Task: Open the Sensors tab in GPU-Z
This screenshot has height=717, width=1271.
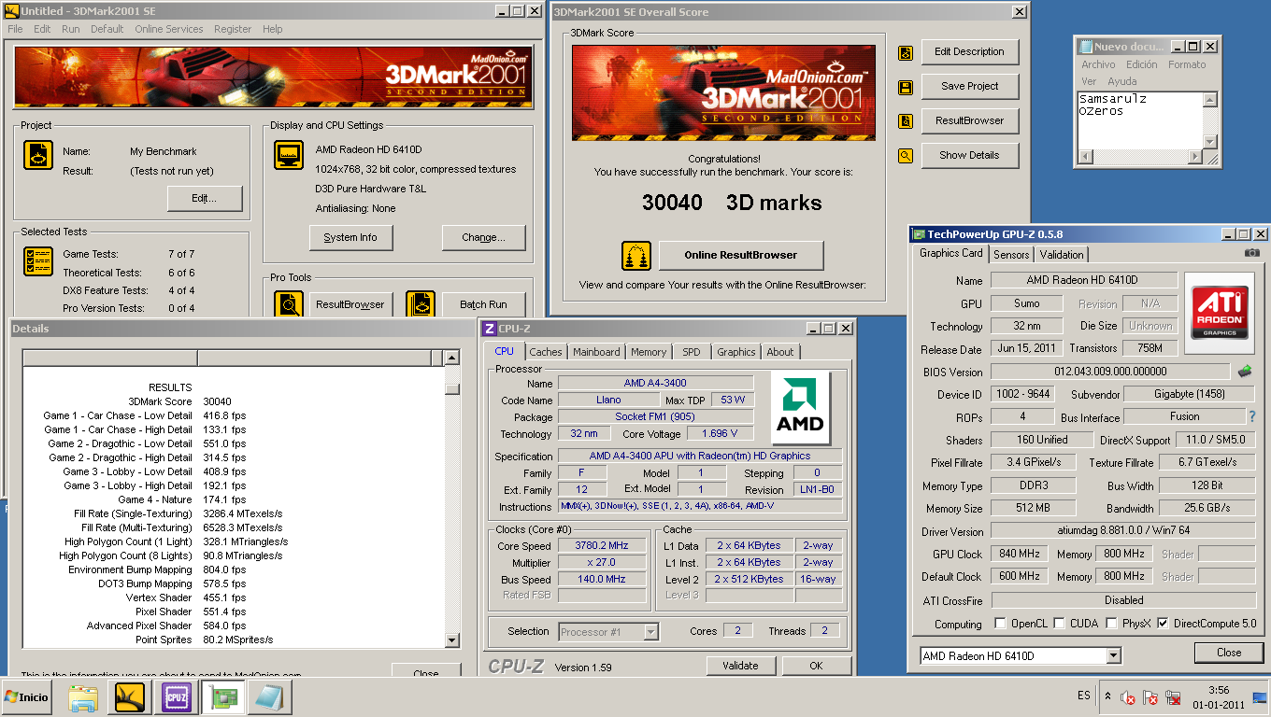Action: pyautogui.click(x=1011, y=255)
